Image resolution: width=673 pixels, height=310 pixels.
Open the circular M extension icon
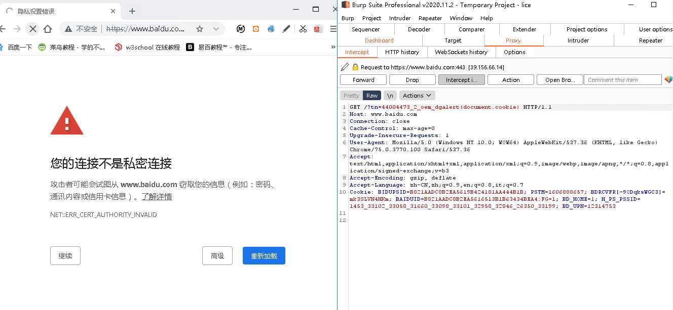241,29
